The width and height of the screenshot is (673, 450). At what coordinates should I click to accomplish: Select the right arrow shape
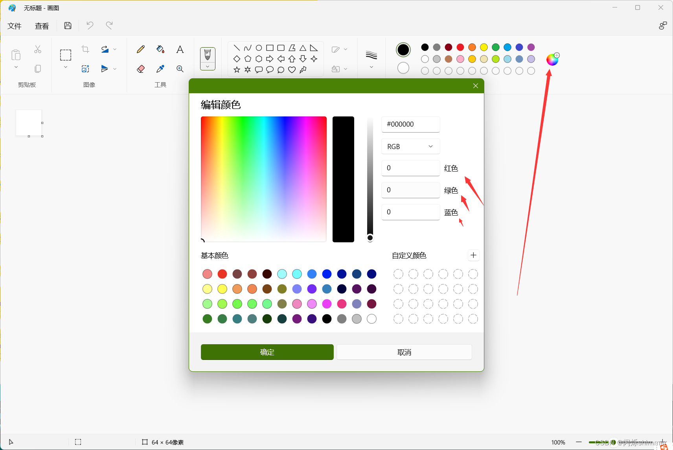tap(270, 59)
